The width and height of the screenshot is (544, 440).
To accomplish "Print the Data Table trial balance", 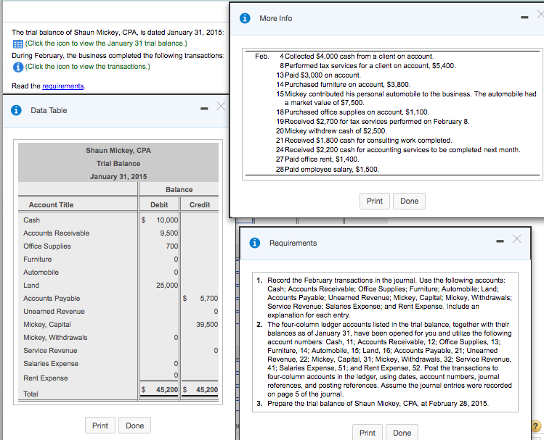I will 100,426.
